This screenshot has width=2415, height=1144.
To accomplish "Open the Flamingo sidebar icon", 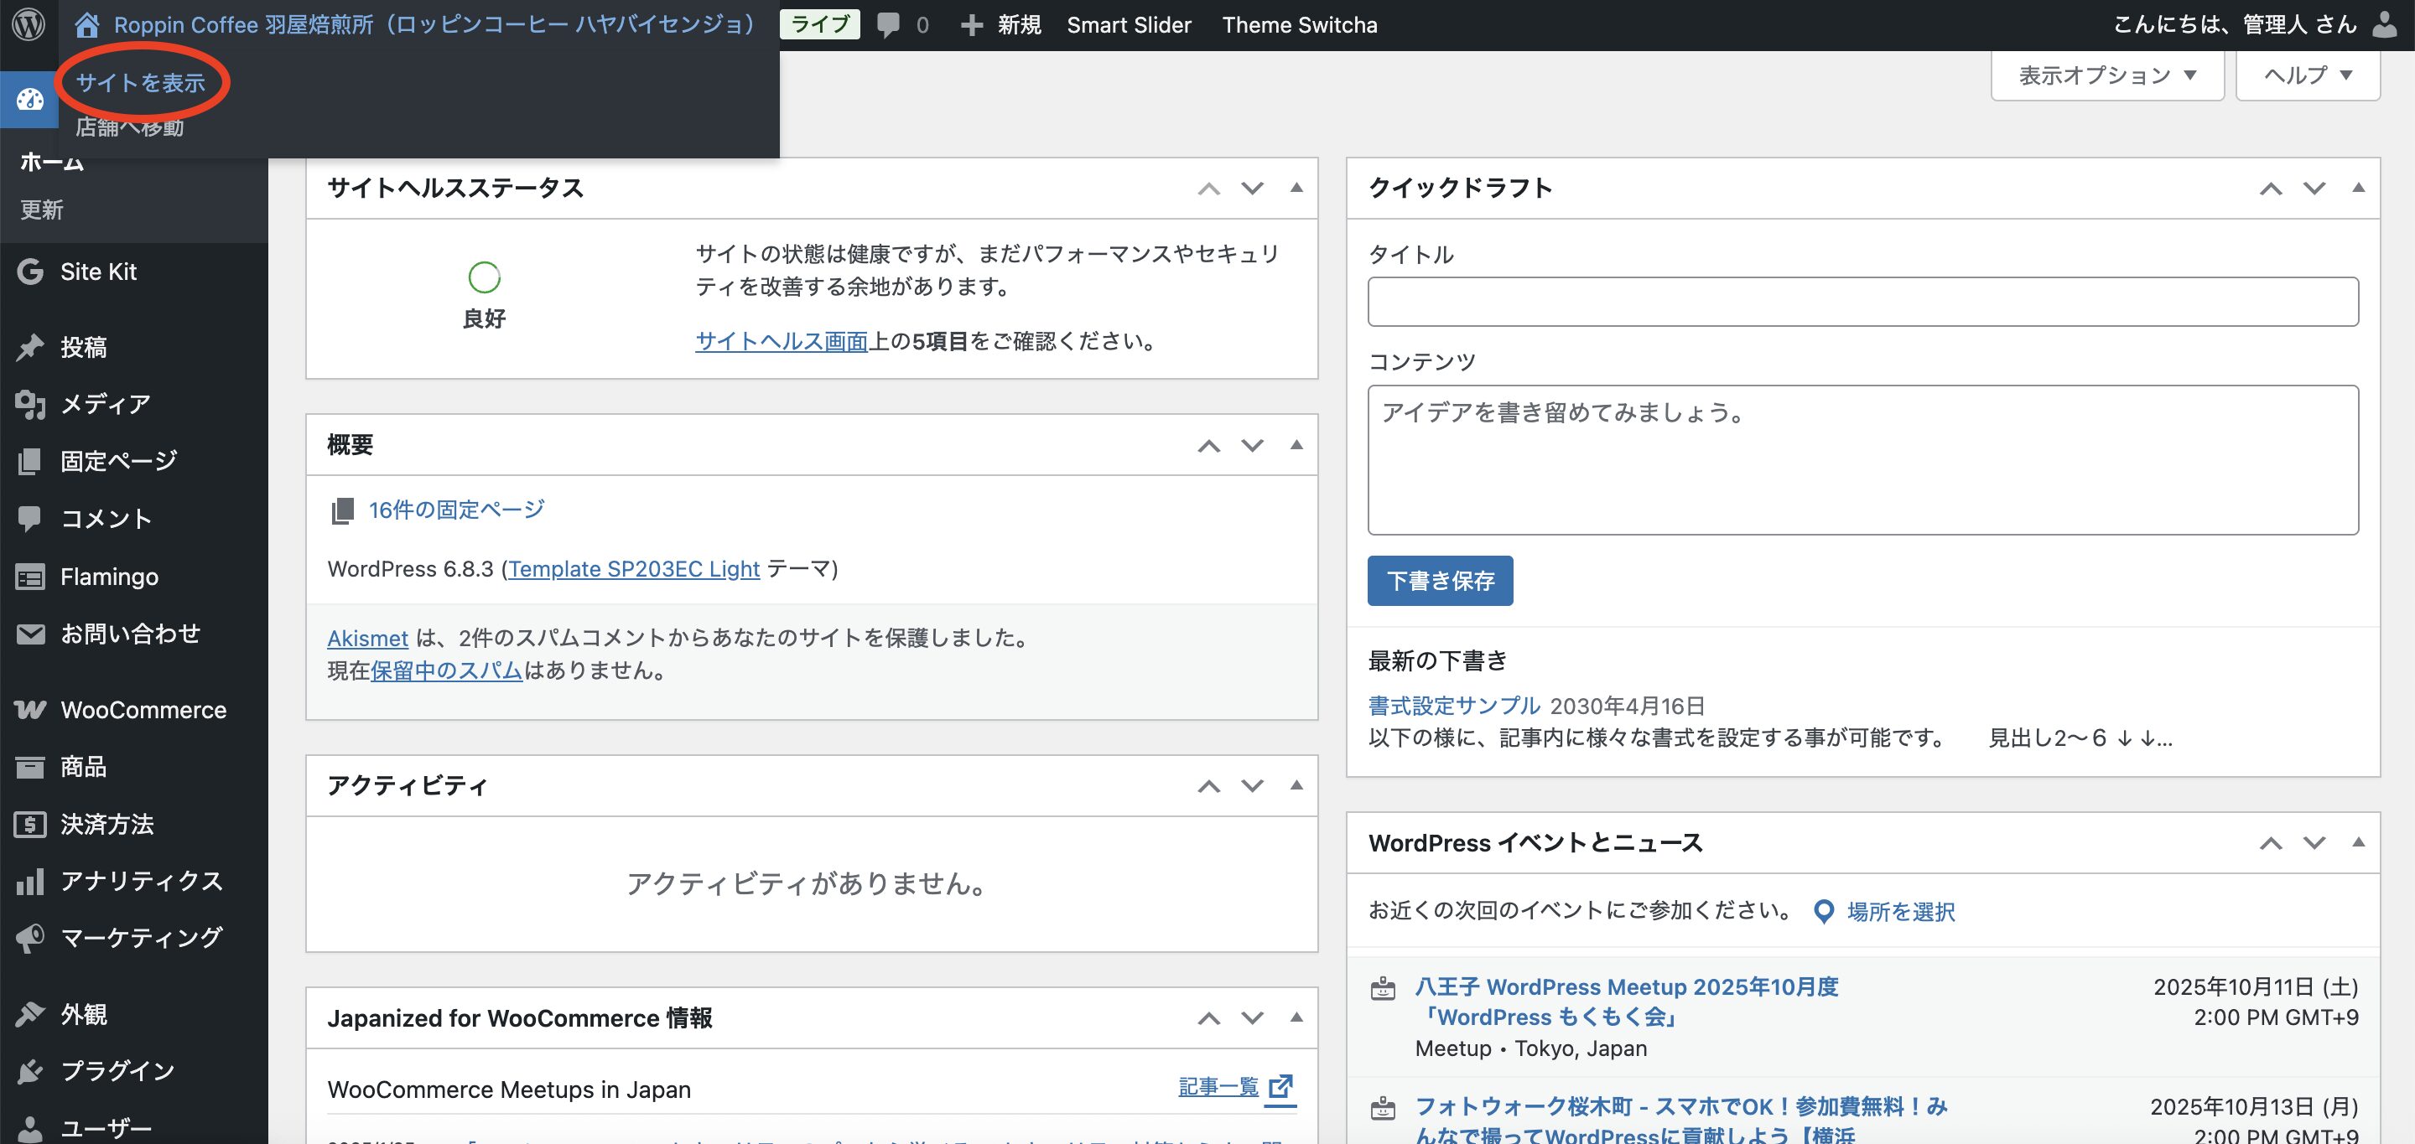I will [30, 577].
